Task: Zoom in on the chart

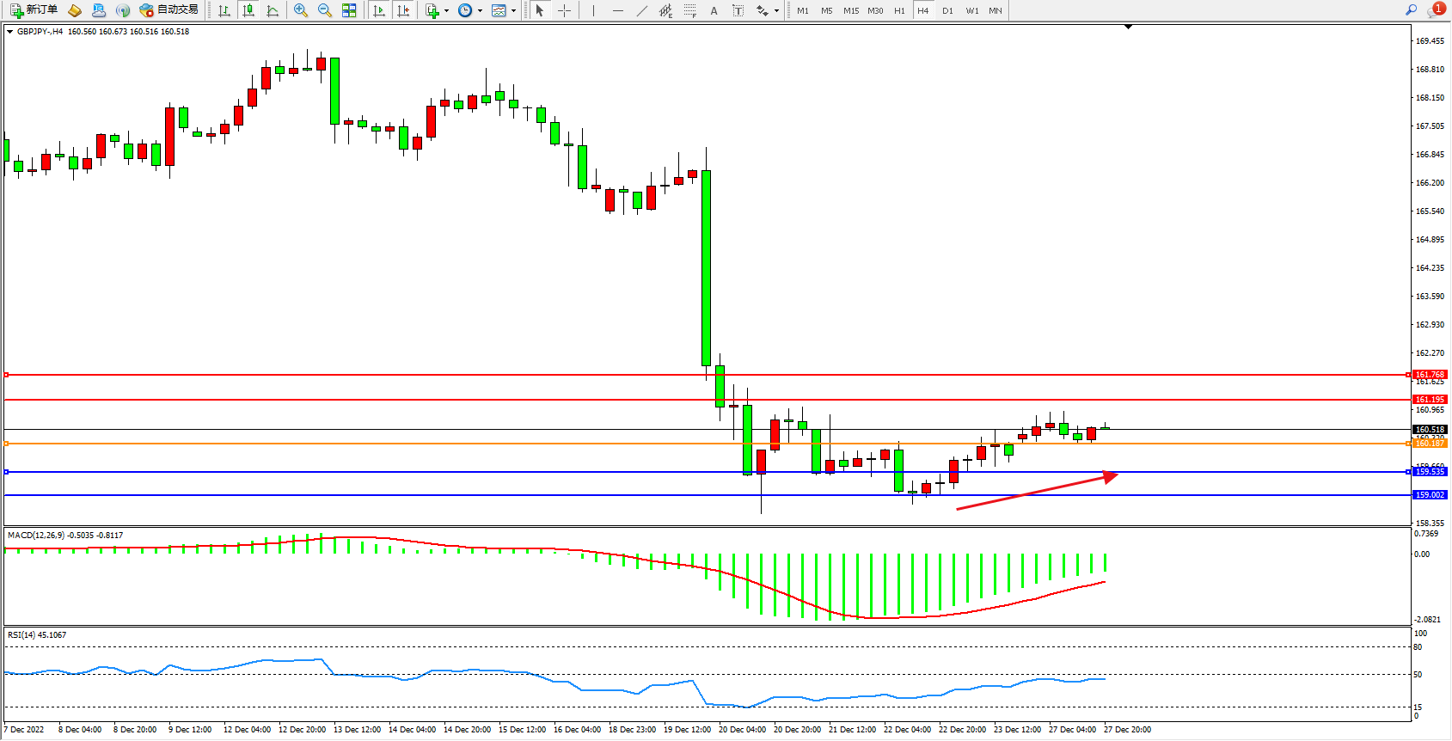Action: (301, 10)
